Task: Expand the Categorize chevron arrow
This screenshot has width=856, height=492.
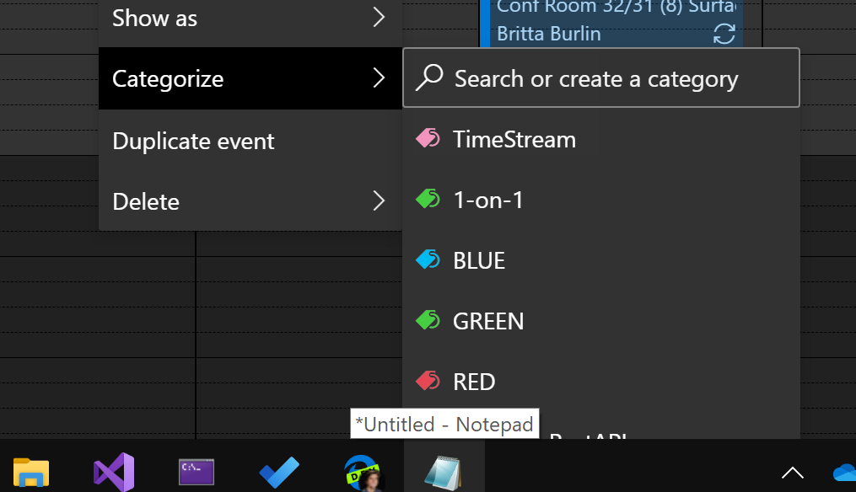Action: 379,78
